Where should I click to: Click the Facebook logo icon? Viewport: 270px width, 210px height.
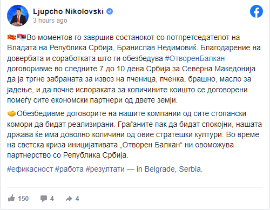pyautogui.click(x=256, y=11)
